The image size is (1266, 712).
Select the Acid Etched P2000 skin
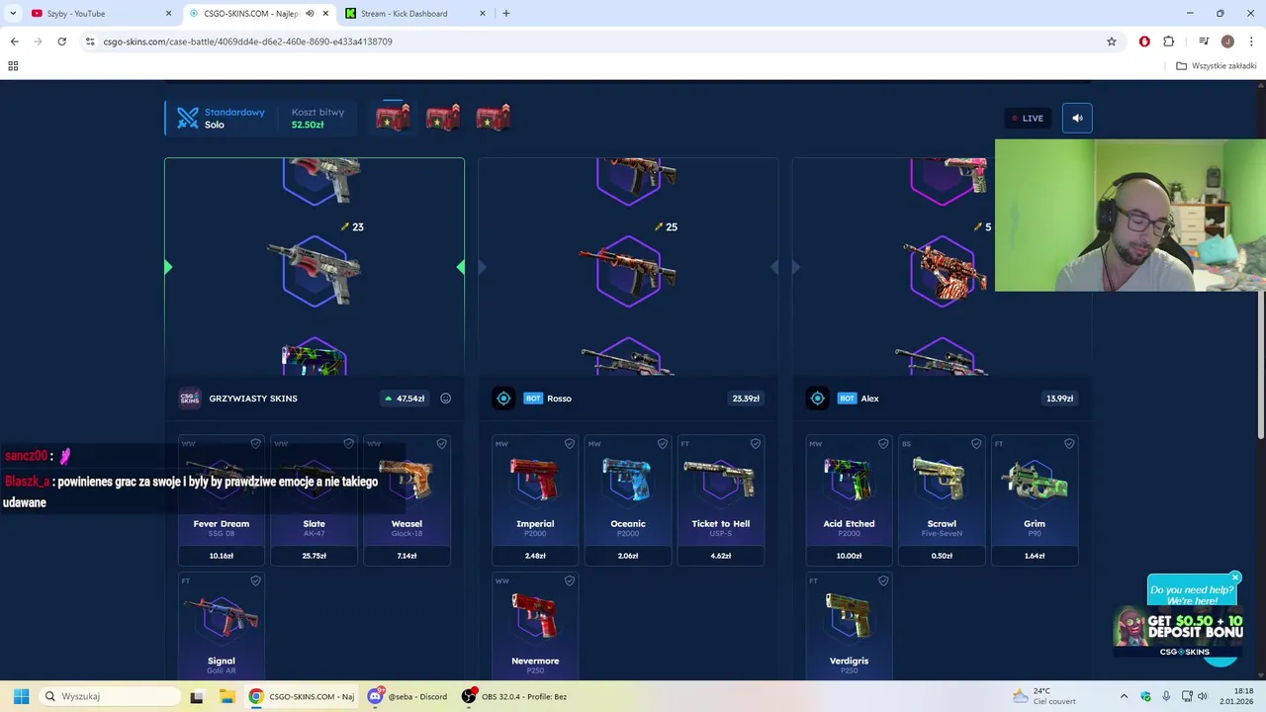[849, 499]
